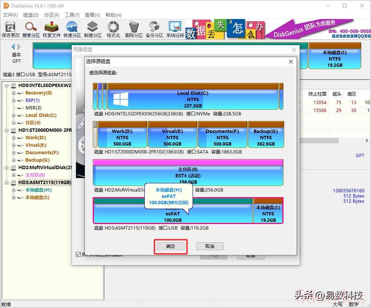Viewport: 371px width, 308px height.
Task: Open the 帮助(H) menu
Action: (113, 15)
